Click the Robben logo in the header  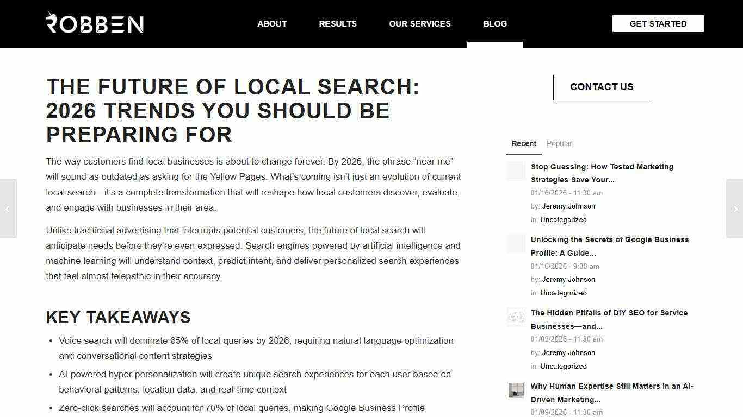95,23
